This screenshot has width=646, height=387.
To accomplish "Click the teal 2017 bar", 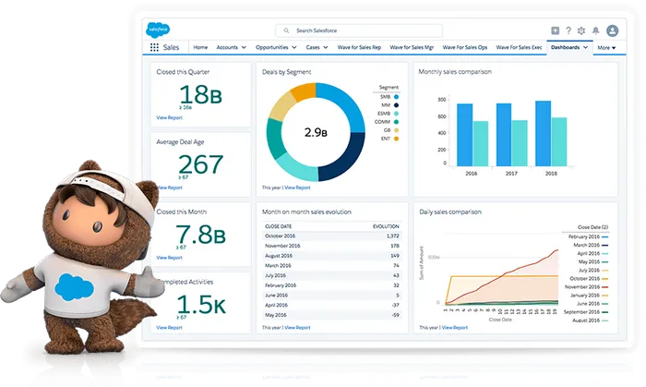I will (520, 143).
